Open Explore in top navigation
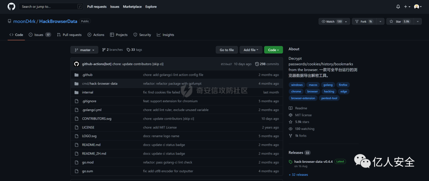 (151, 7)
